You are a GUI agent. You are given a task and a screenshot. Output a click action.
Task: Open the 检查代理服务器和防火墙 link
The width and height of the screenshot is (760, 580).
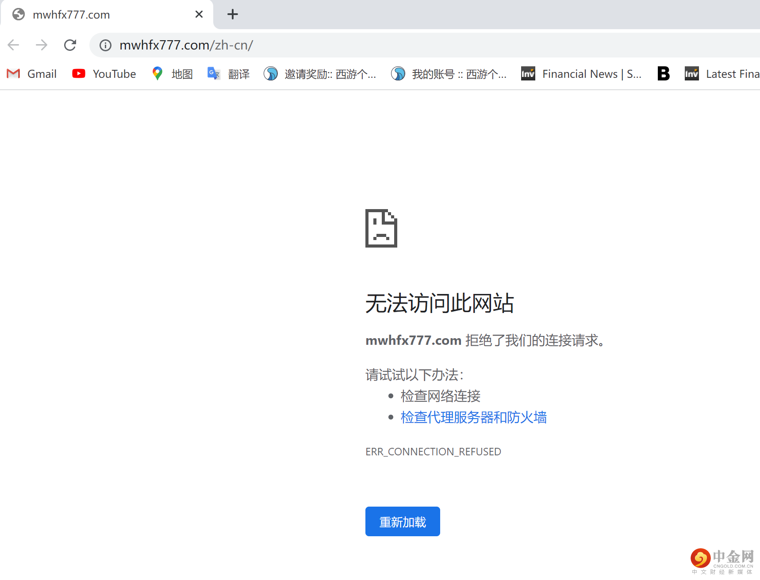click(473, 417)
